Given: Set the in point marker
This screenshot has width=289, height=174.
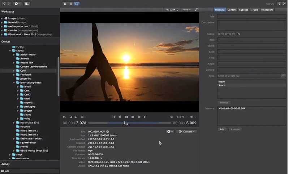Looking at the screenshot, I should tap(71, 117).
